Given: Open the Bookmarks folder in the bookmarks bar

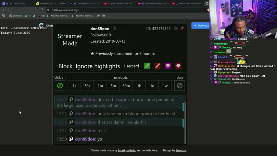Looking at the screenshot, I should (x=16, y=16).
